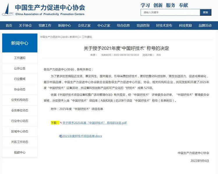Choose 行业要闻 from the sidebar
Image resolution: width=218 pixels, height=174 pixels.
[20, 79]
